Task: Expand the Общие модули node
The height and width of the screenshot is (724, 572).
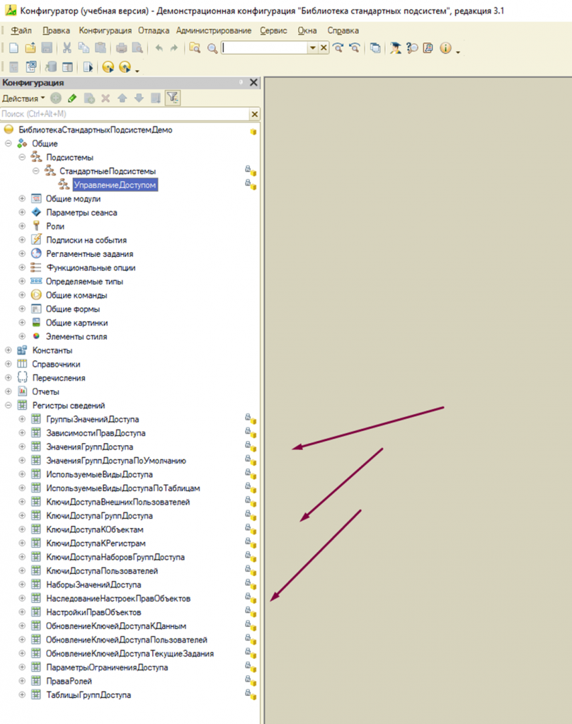Action: pos(22,199)
